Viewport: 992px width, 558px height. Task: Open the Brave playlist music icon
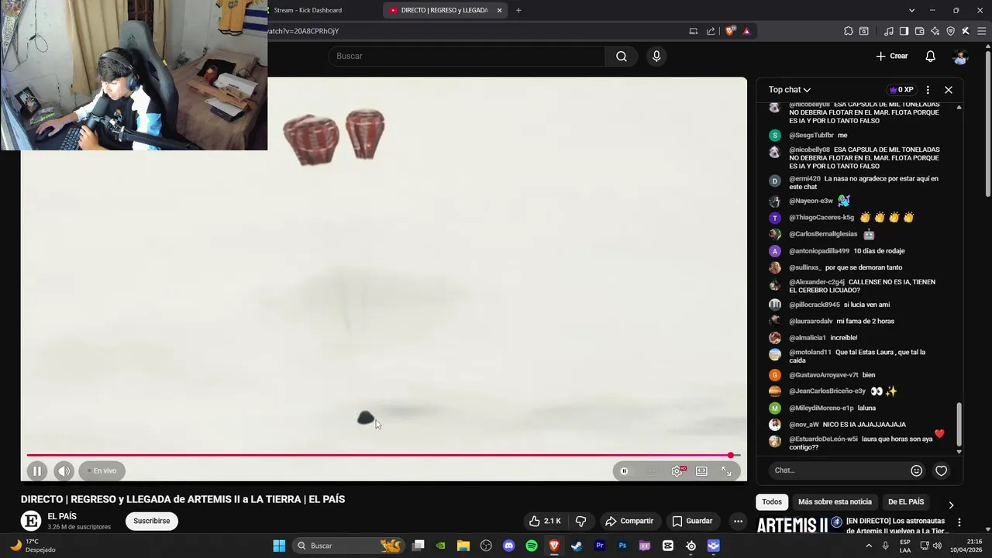pos(889,31)
